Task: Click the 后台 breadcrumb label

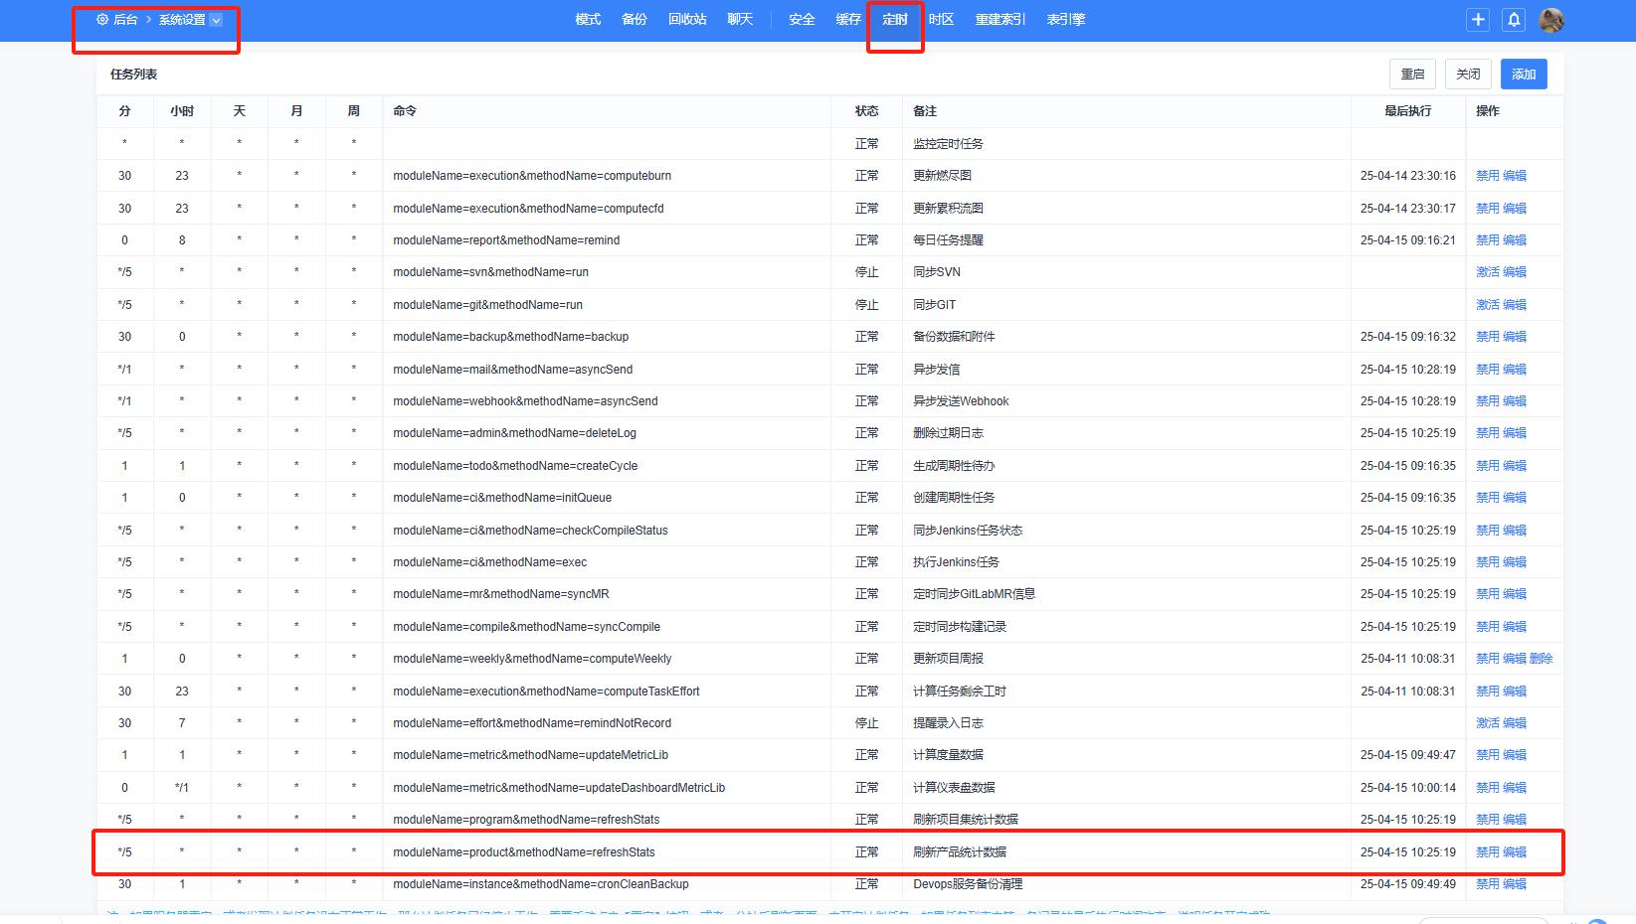Action: pyautogui.click(x=125, y=20)
